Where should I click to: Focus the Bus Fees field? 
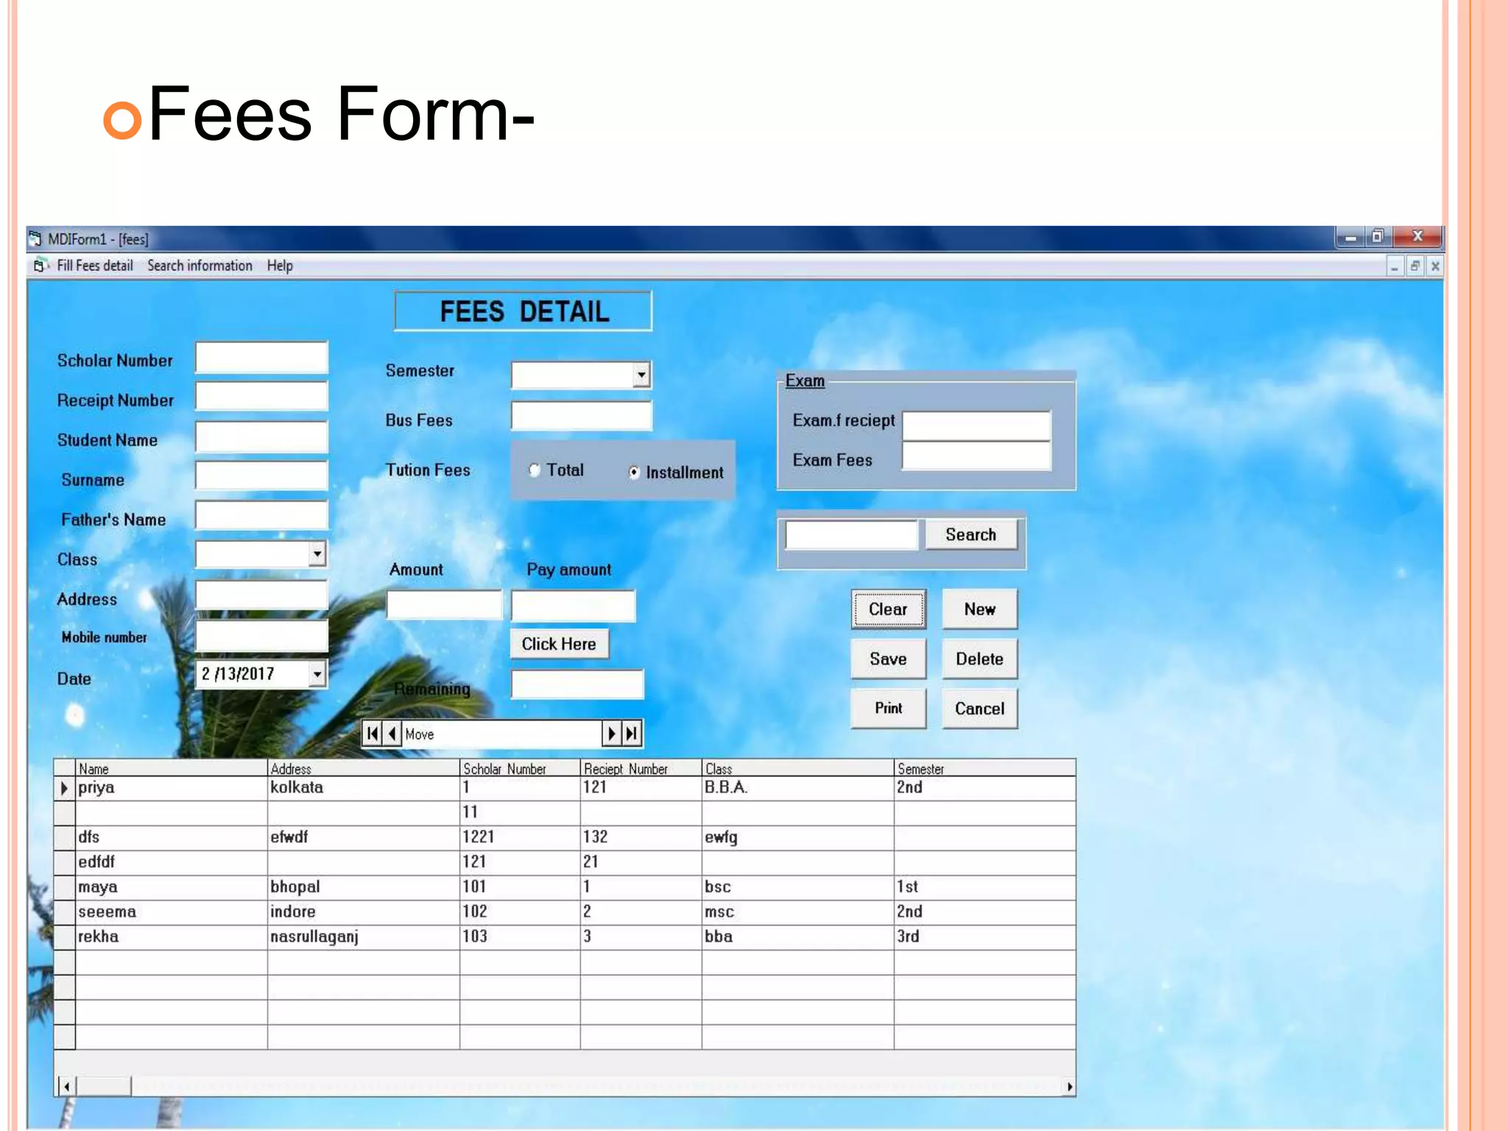click(x=582, y=416)
